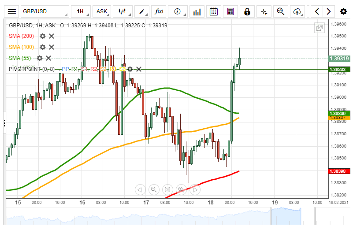353x226 pixels.
Task: Zoom out using the minus magnifier
Action: coord(154,189)
